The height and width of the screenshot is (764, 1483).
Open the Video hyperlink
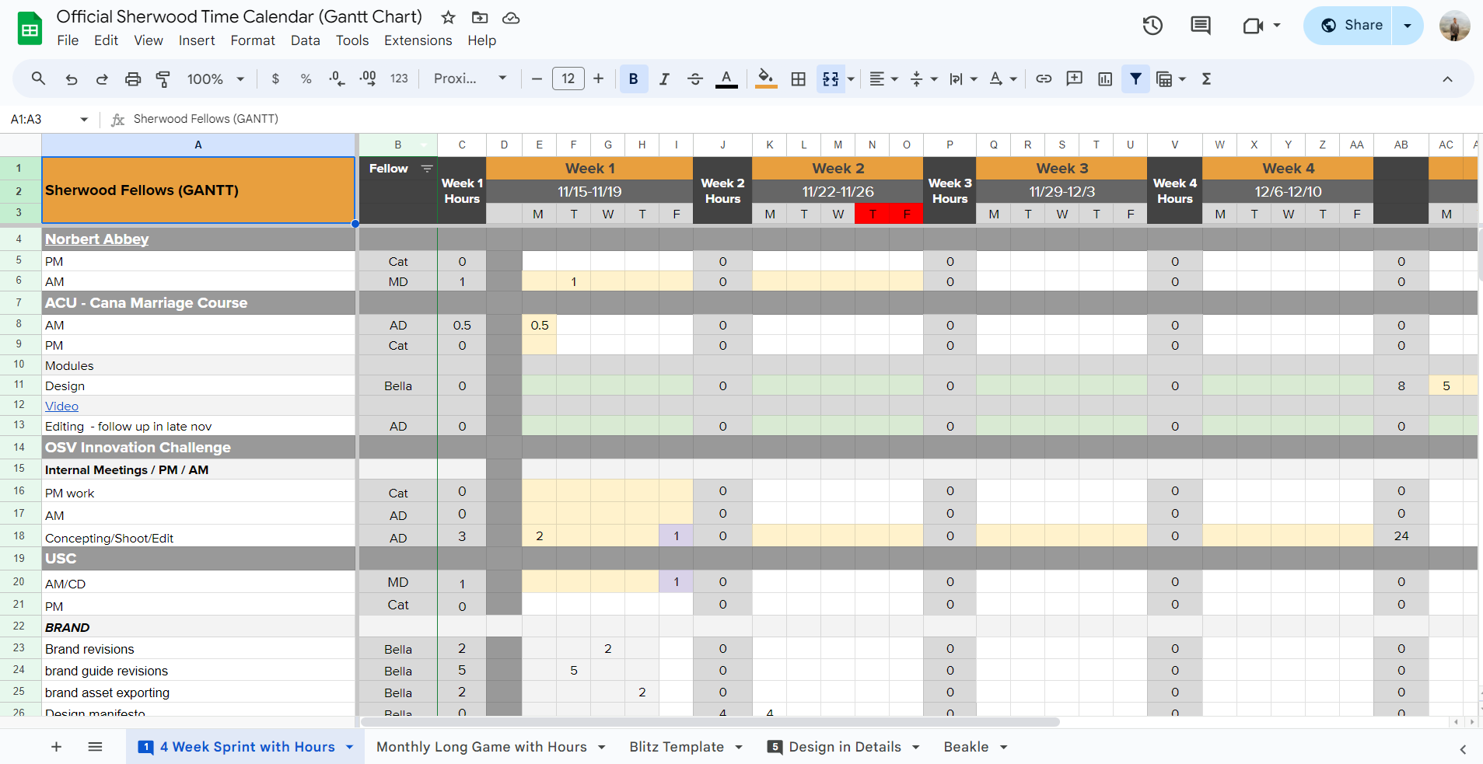(61, 406)
